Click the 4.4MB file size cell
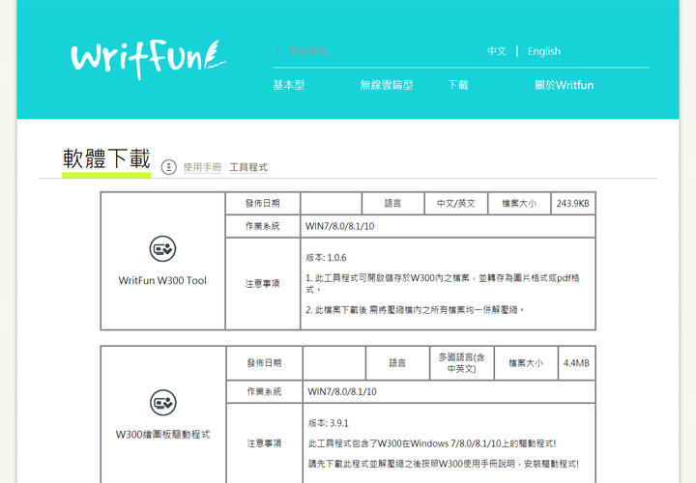696x483 pixels. (576, 363)
